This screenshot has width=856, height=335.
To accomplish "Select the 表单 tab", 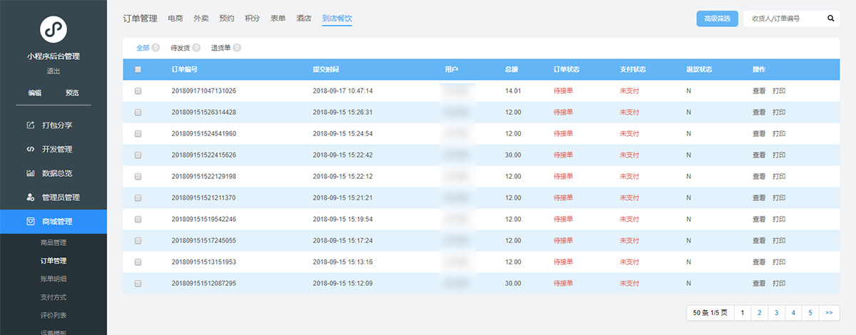I will tap(278, 19).
